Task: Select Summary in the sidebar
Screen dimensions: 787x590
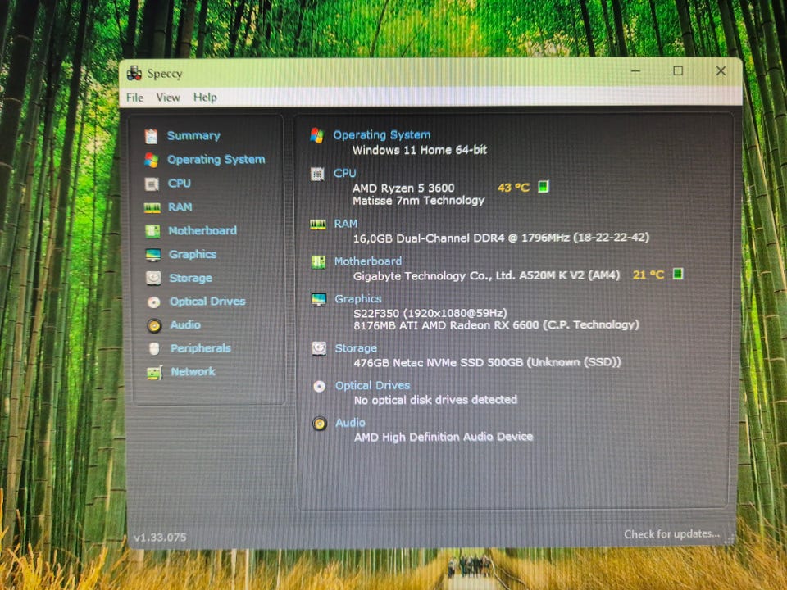Action: [x=193, y=135]
